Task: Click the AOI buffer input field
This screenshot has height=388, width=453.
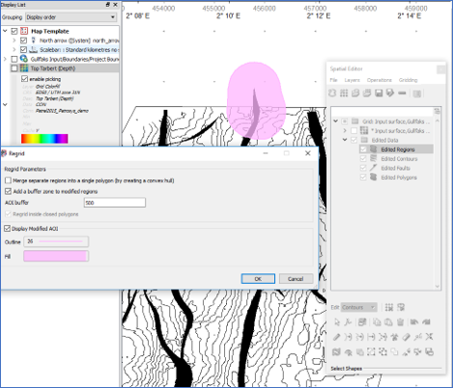Action: click(x=115, y=203)
